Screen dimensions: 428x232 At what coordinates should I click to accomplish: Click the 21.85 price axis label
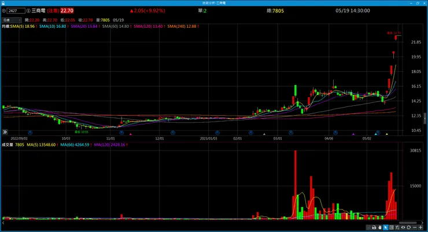[x=416, y=42]
